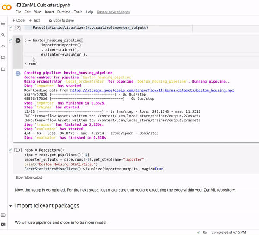Open the Help menu

[89, 12]
